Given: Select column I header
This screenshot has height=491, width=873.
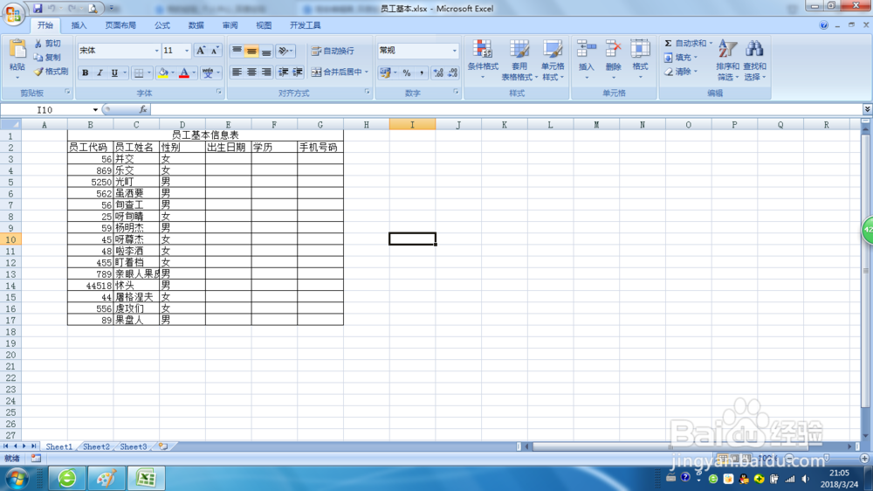Looking at the screenshot, I should tap(413, 125).
